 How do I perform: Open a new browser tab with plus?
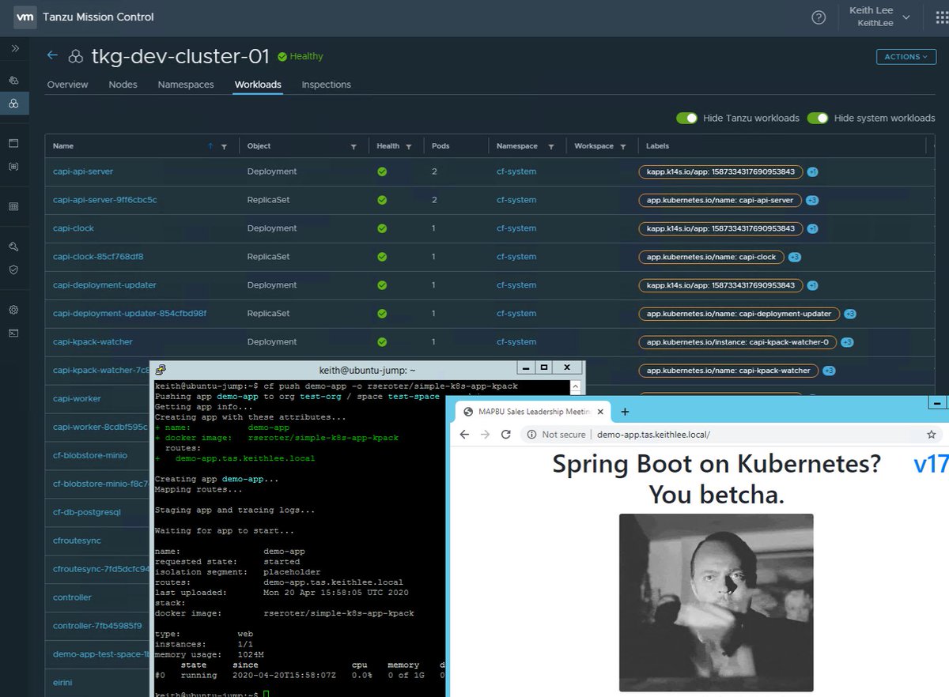[625, 412]
